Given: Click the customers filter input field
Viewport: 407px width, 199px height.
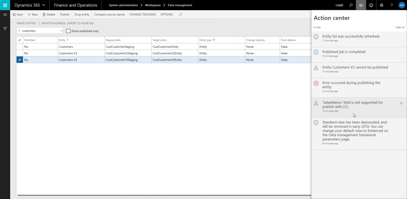Looking at the screenshot, I should tap(40, 31).
